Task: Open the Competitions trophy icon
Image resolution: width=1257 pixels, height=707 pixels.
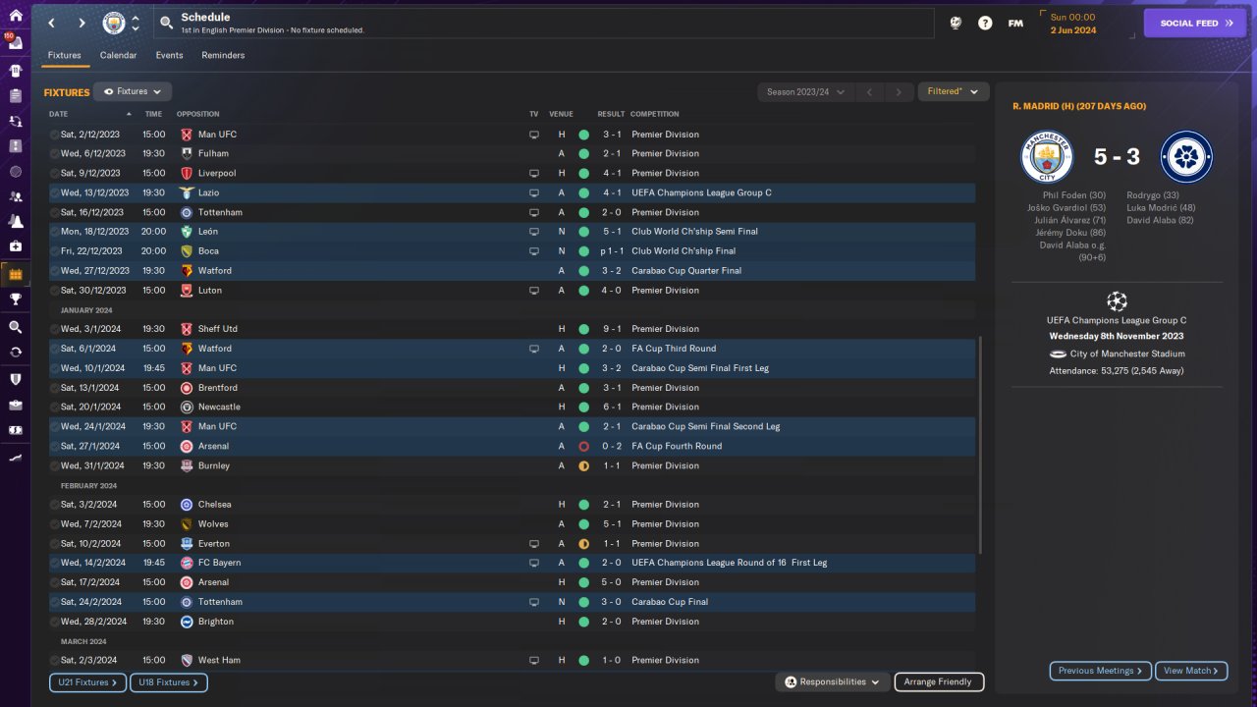Action: [x=15, y=300]
